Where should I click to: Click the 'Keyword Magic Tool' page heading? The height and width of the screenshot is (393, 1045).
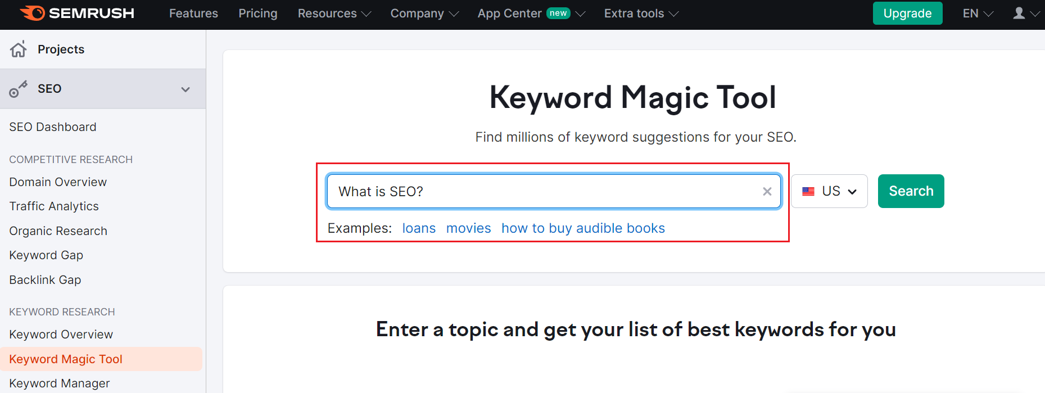pyautogui.click(x=632, y=98)
